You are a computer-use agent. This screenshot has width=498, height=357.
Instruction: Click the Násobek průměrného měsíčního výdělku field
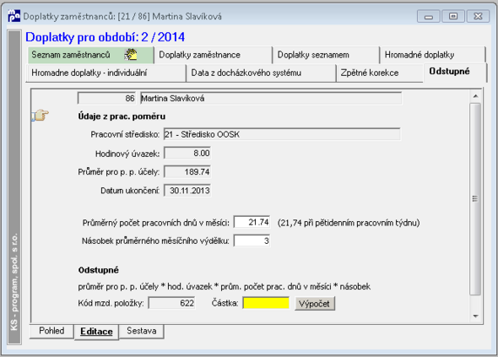(x=252, y=241)
